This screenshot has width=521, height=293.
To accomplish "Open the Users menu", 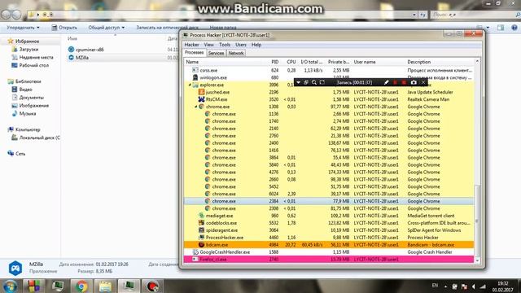I will [241, 45].
